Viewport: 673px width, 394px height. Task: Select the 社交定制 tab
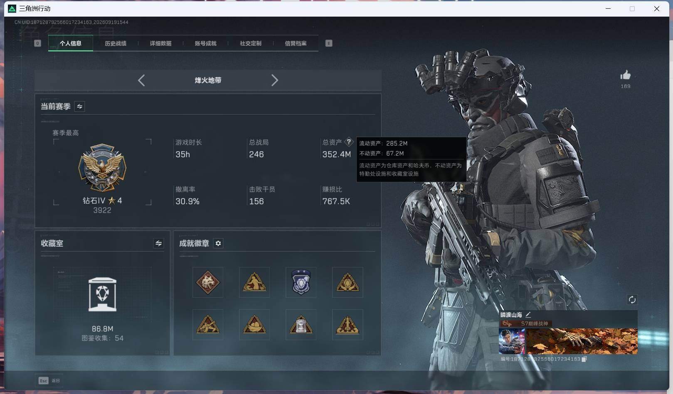pyautogui.click(x=251, y=43)
